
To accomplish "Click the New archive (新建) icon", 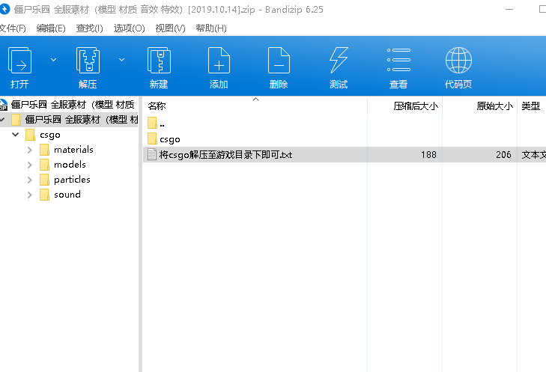I will pyautogui.click(x=158, y=60).
